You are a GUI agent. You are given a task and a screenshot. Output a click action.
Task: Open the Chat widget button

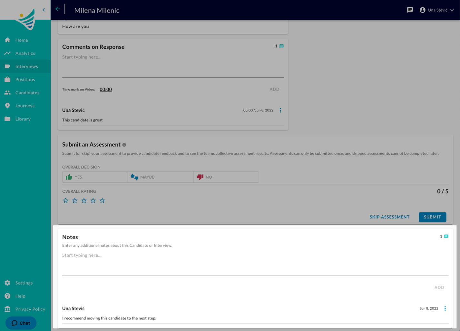point(21,323)
